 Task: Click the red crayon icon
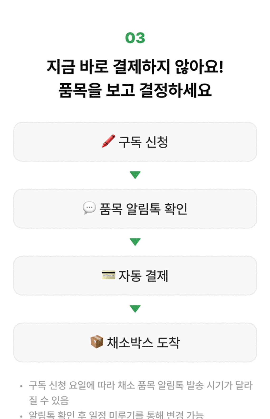pyautogui.click(x=108, y=141)
